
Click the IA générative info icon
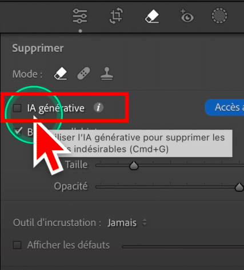pyautogui.click(x=98, y=108)
